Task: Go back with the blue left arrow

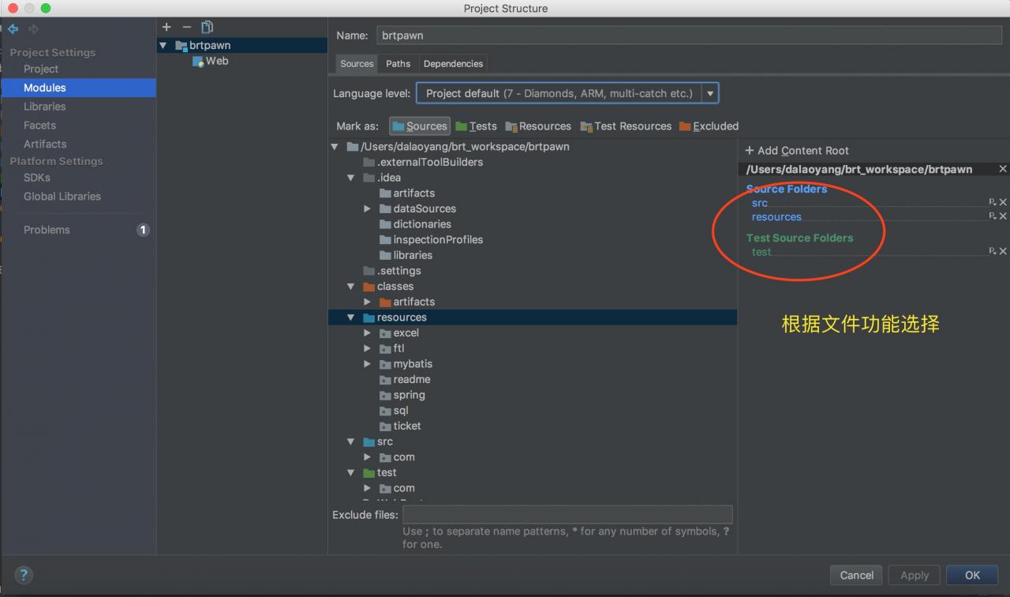Action: [x=13, y=29]
